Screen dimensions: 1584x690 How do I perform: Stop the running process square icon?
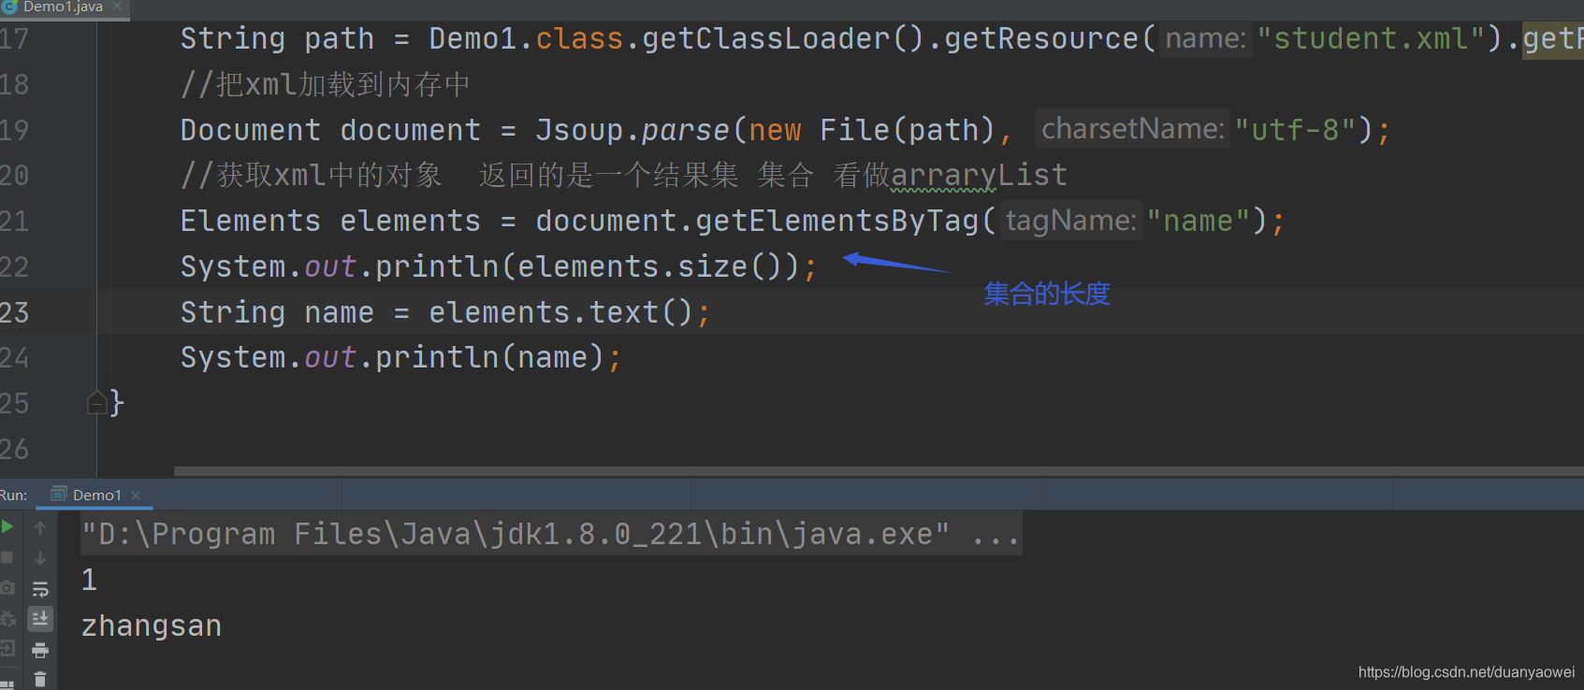tap(7, 557)
